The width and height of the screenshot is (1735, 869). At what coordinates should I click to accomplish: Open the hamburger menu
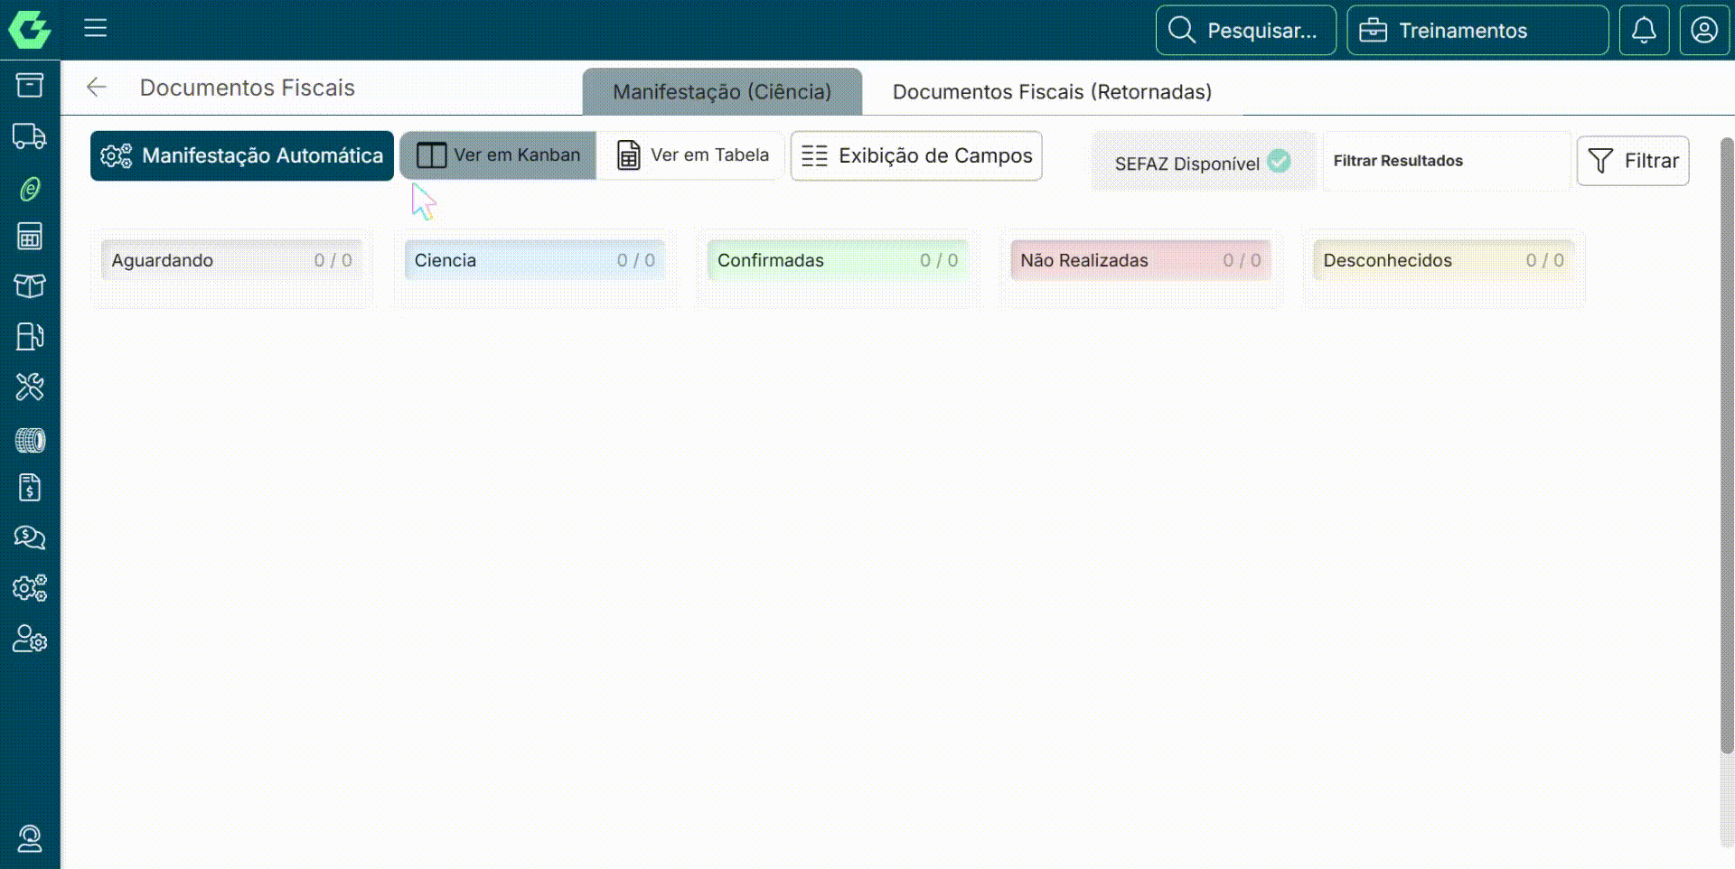tap(96, 29)
